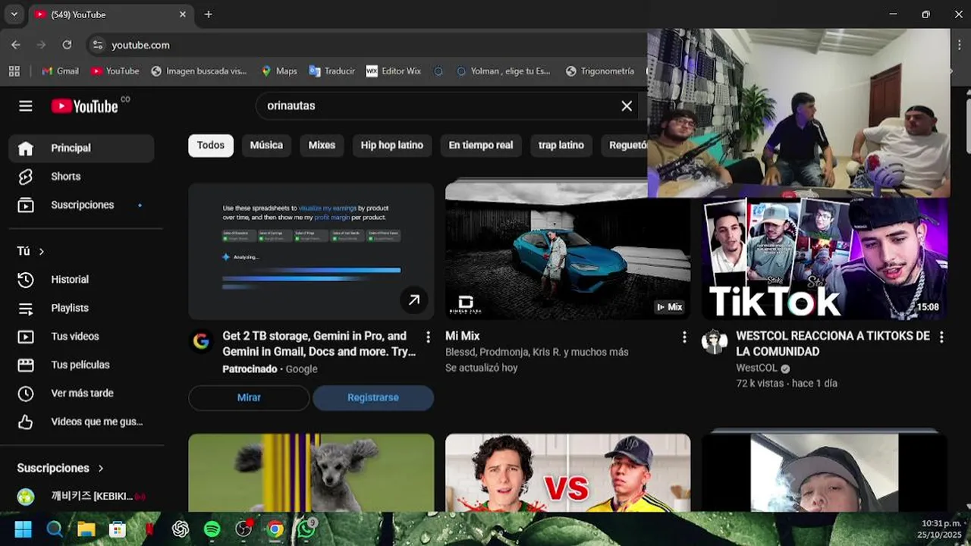
Task: Open the Imagen buscada bookmark
Action: click(x=199, y=71)
